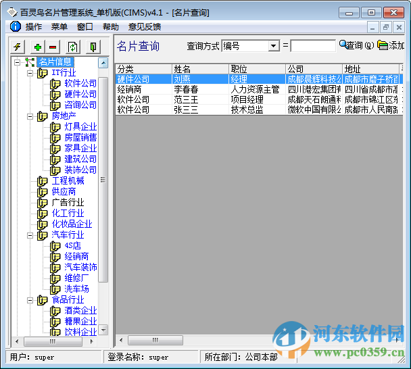Click the tree horizontal scrollbar right arrow
411x369 pixels.
pos(91,341)
